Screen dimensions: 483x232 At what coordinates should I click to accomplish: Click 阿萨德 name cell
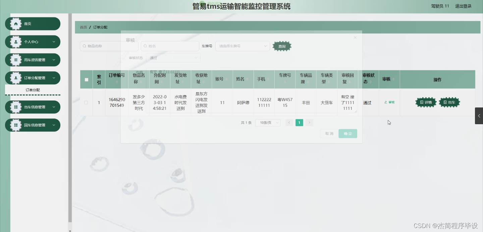pos(243,103)
